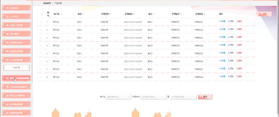The height and width of the screenshot is (117, 279).
Task: Check the box for row 用户名4
Action: tap(41, 46)
